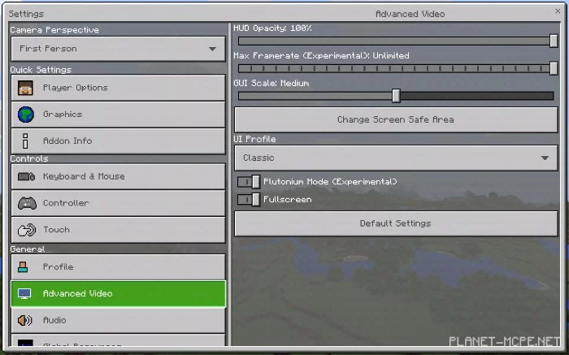The height and width of the screenshot is (355, 569).
Task: Select the Advanced Video menu item
Action: click(x=117, y=293)
